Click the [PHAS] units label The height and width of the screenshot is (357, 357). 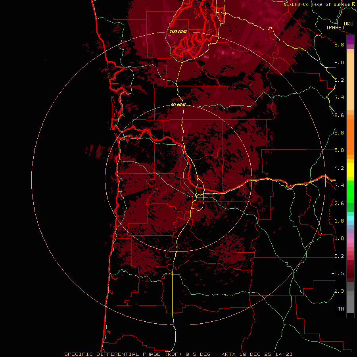[335, 27]
